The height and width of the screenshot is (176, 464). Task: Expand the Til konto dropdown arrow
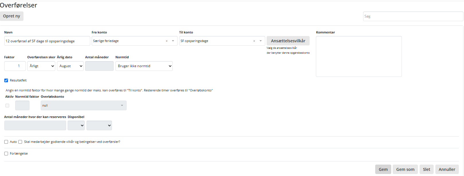[261, 41]
